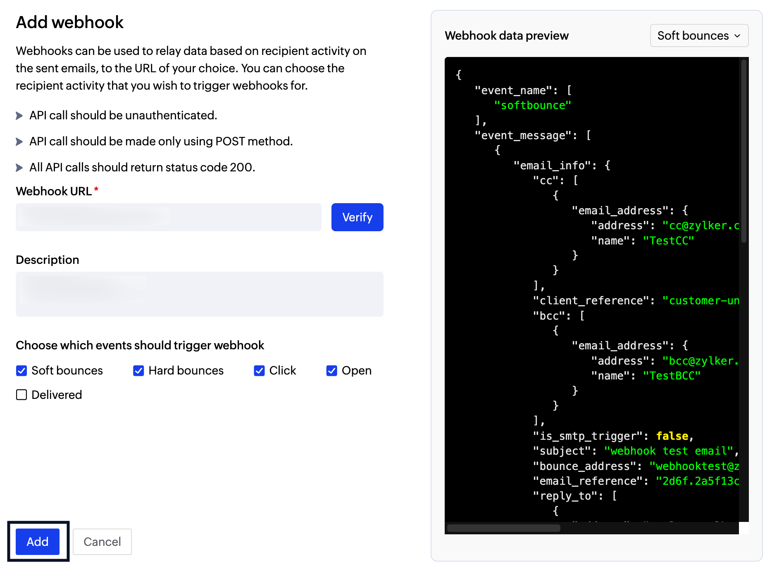Open the Soft bounces preview dropdown
Viewport: 772px width, 569px height.
tap(699, 36)
